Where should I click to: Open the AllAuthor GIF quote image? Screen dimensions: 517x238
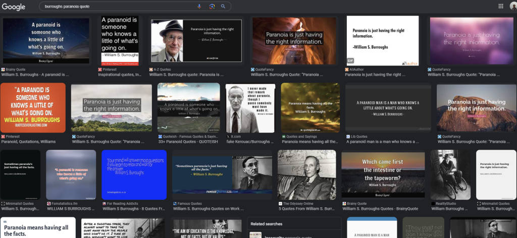(382, 41)
